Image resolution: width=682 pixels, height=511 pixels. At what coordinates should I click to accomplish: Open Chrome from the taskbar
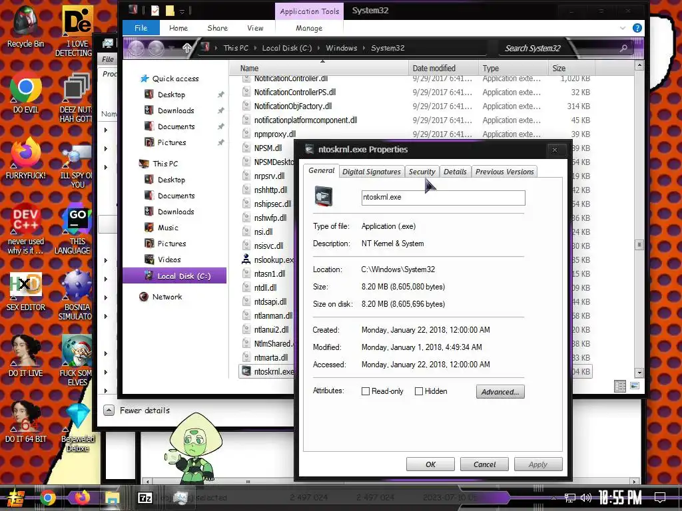click(x=48, y=498)
